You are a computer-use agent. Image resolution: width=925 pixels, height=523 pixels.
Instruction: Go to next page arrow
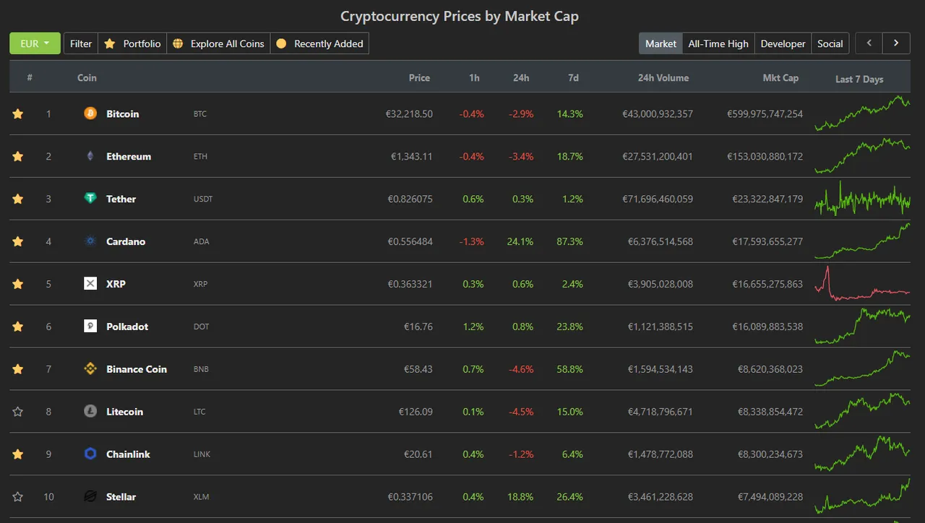896,43
